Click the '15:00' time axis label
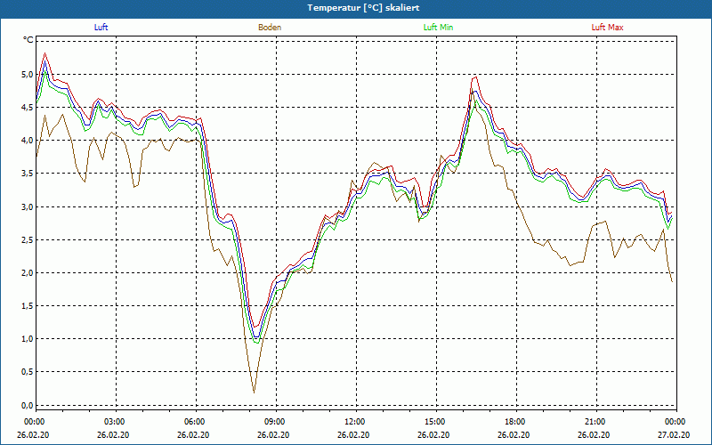 [434, 422]
